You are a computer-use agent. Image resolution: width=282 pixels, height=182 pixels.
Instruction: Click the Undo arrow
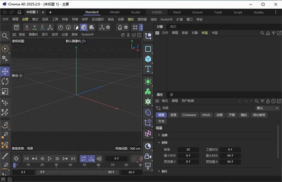5,12
